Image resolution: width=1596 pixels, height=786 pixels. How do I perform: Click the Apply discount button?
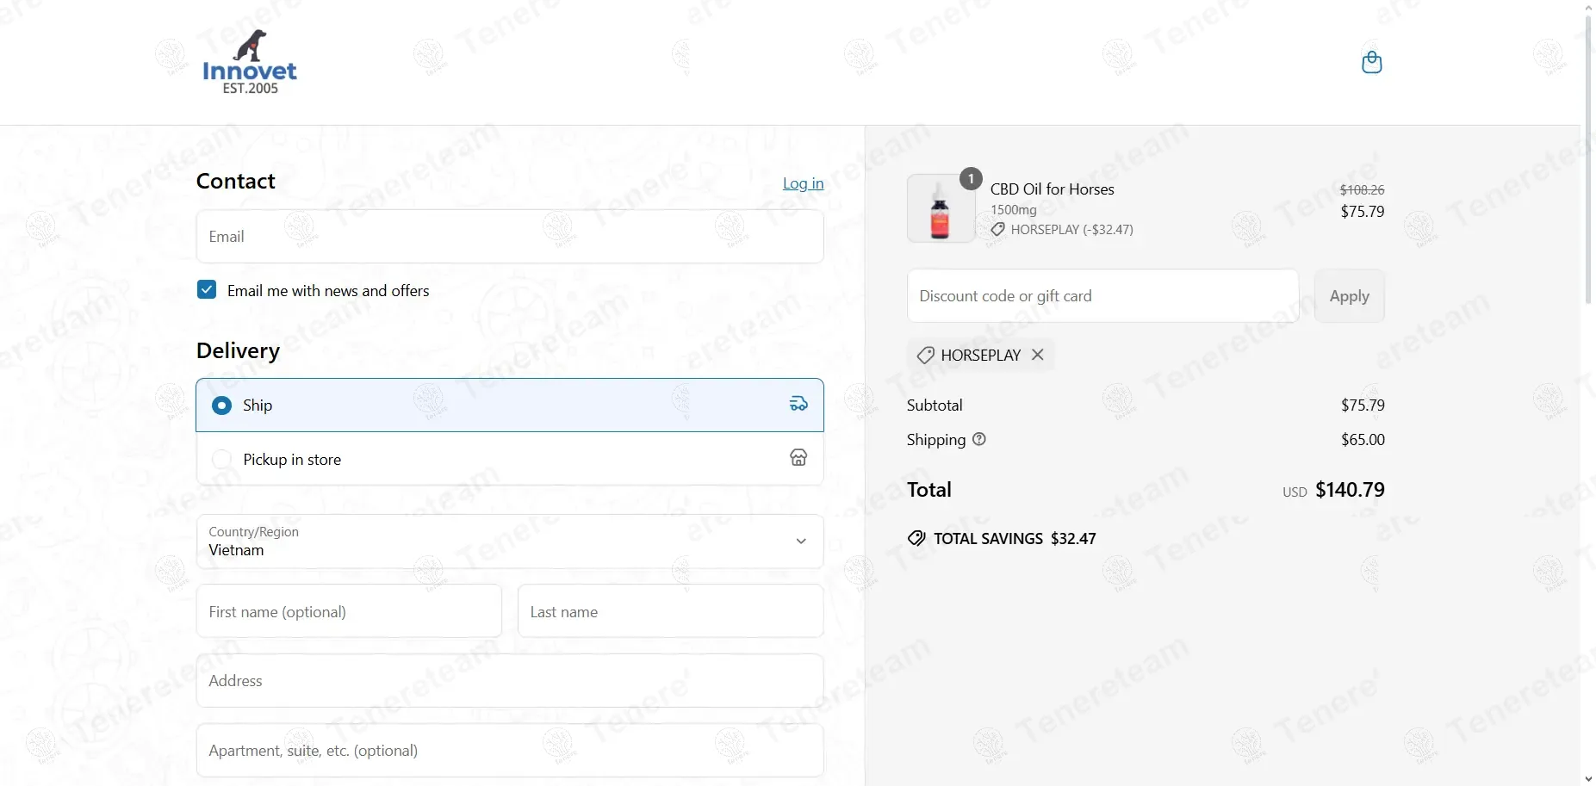tap(1350, 296)
